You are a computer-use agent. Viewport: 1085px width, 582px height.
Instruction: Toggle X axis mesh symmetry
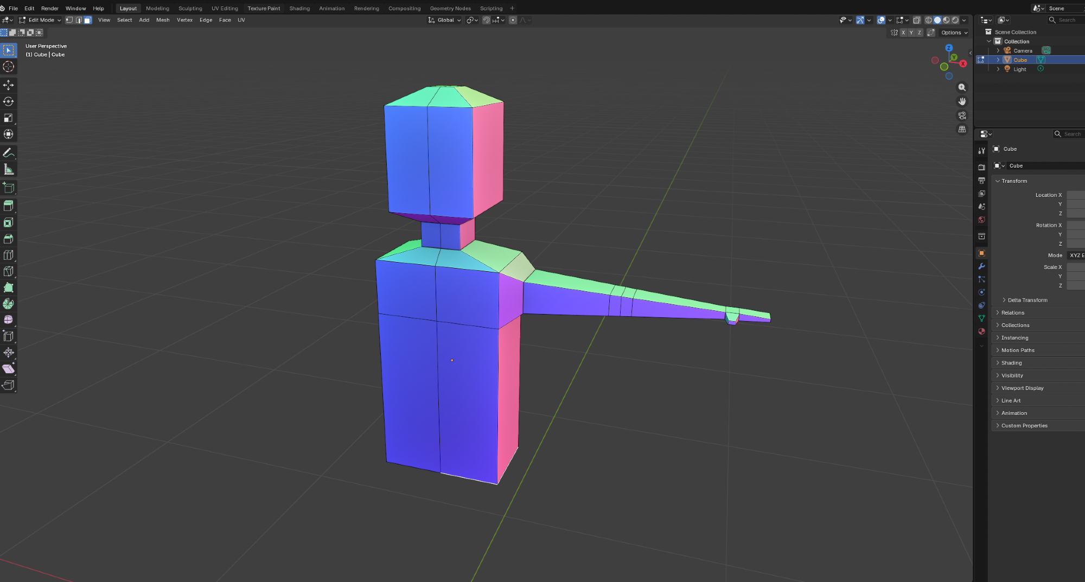click(x=903, y=33)
